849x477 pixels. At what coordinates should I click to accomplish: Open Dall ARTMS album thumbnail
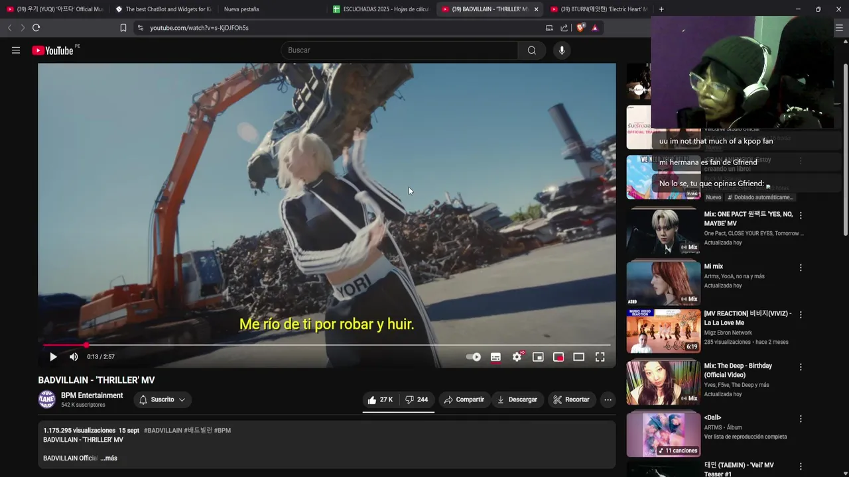click(x=663, y=435)
